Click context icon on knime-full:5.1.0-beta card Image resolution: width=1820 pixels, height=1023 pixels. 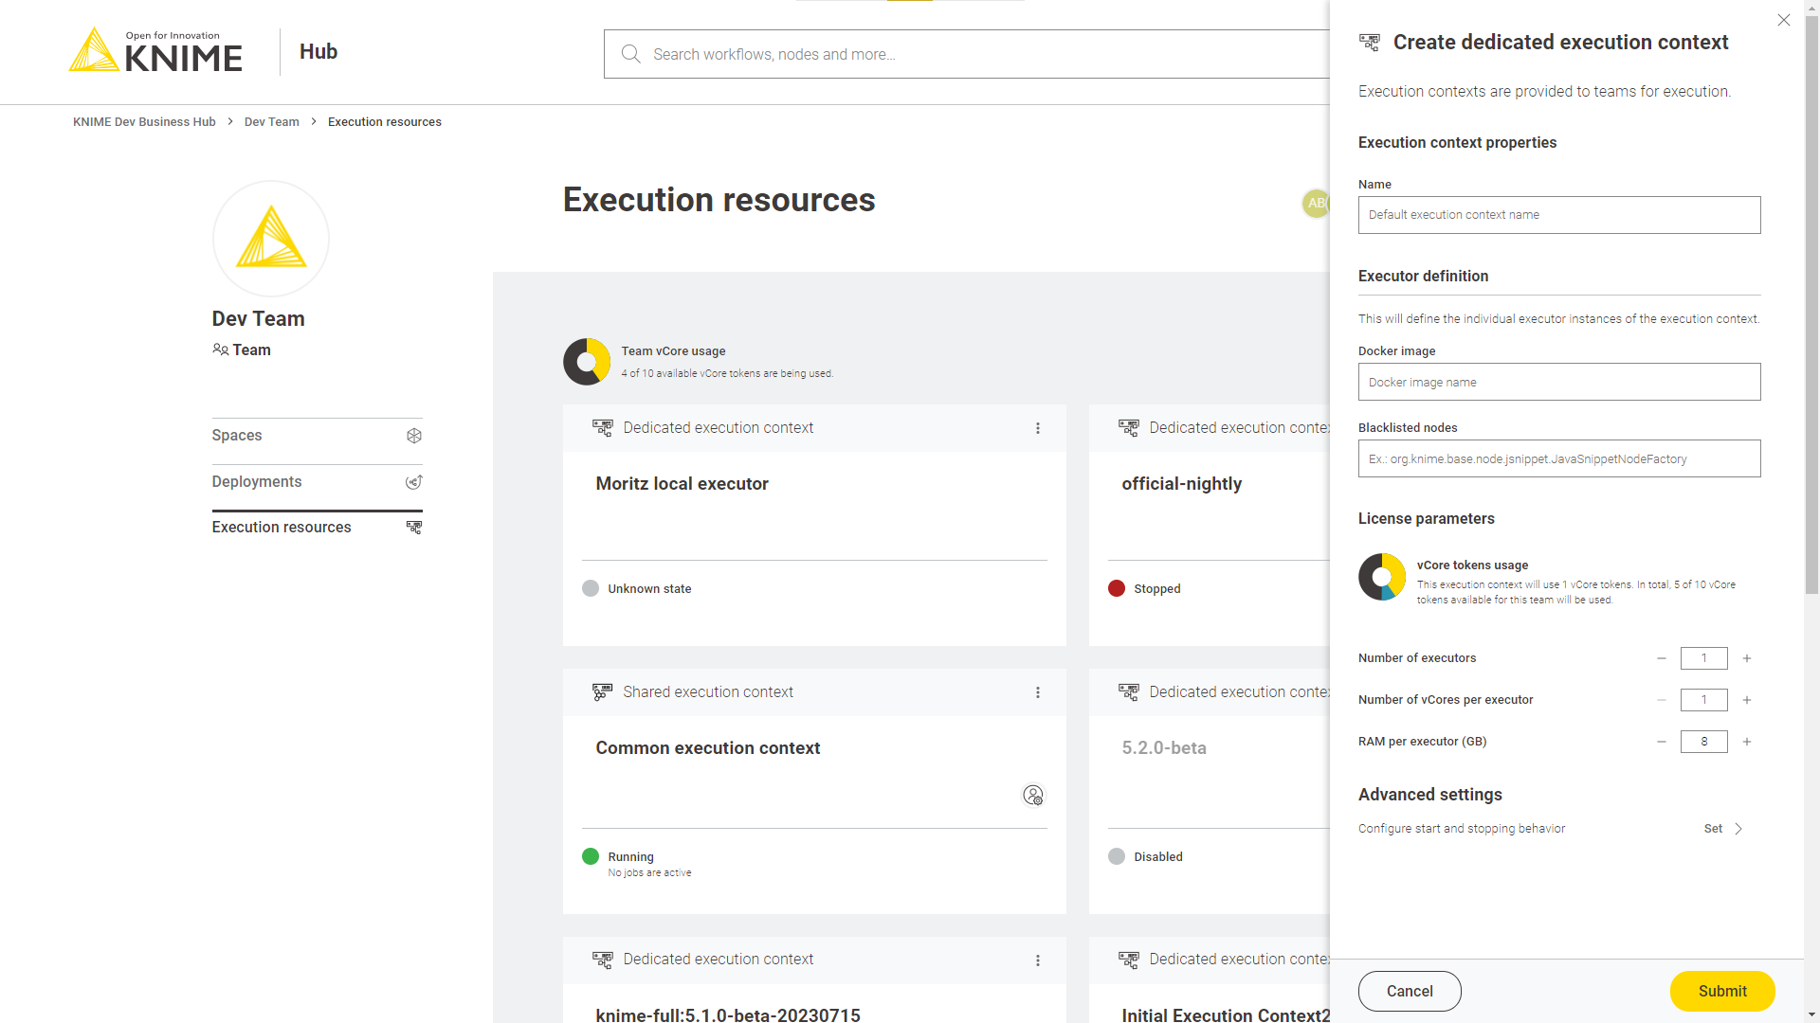pyautogui.click(x=602, y=960)
